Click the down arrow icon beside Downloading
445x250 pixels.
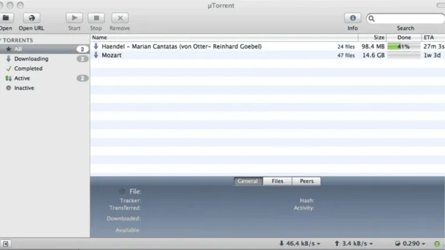coord(9,58)
